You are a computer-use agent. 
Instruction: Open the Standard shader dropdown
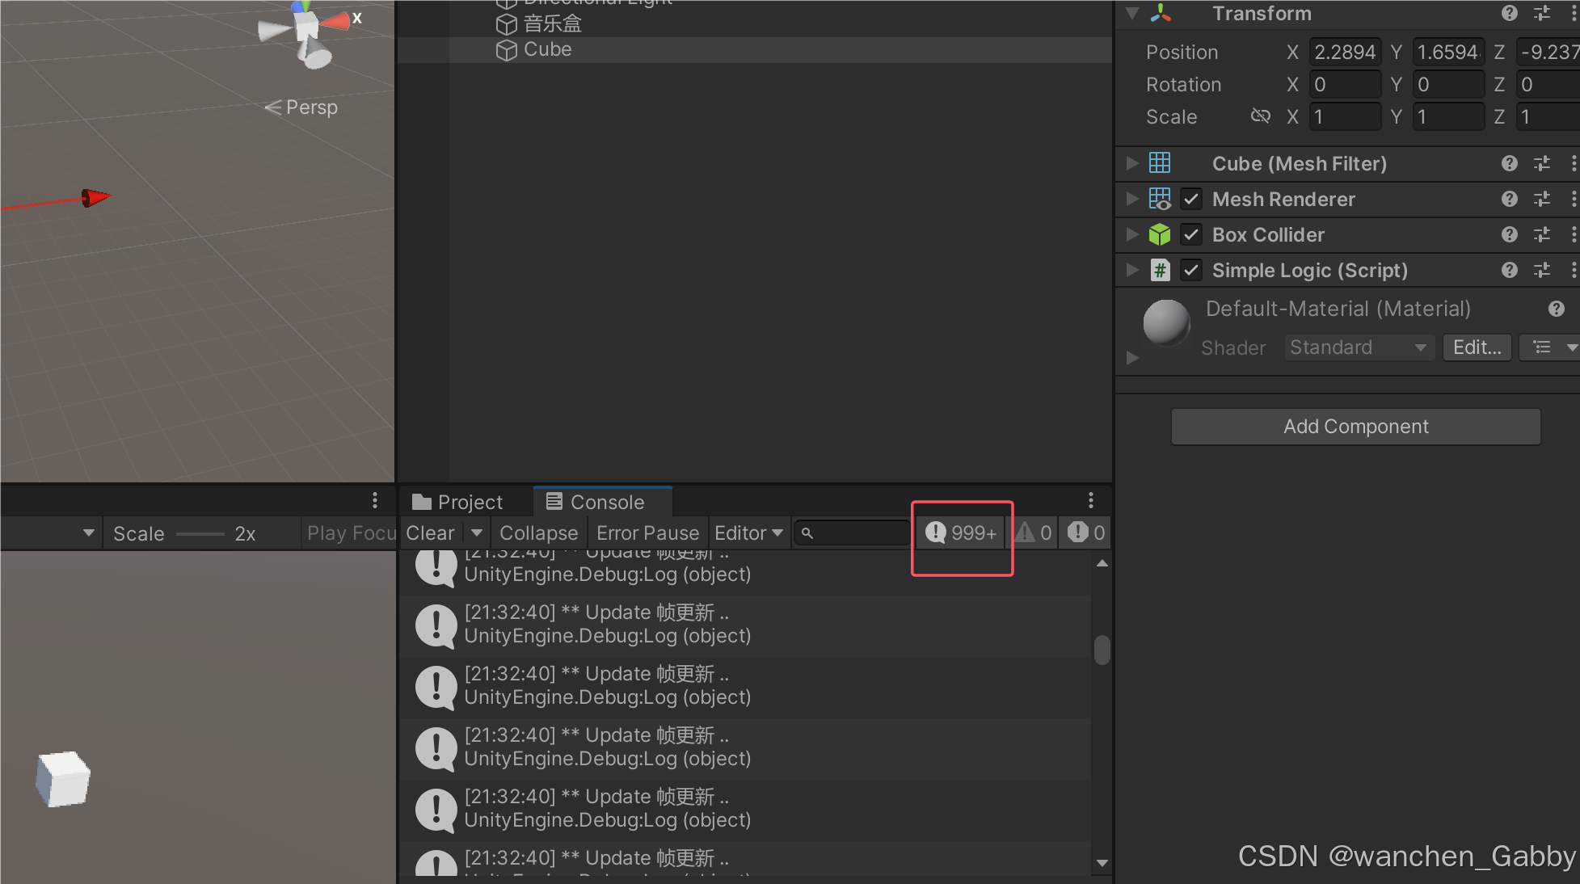click(1359, 347)
